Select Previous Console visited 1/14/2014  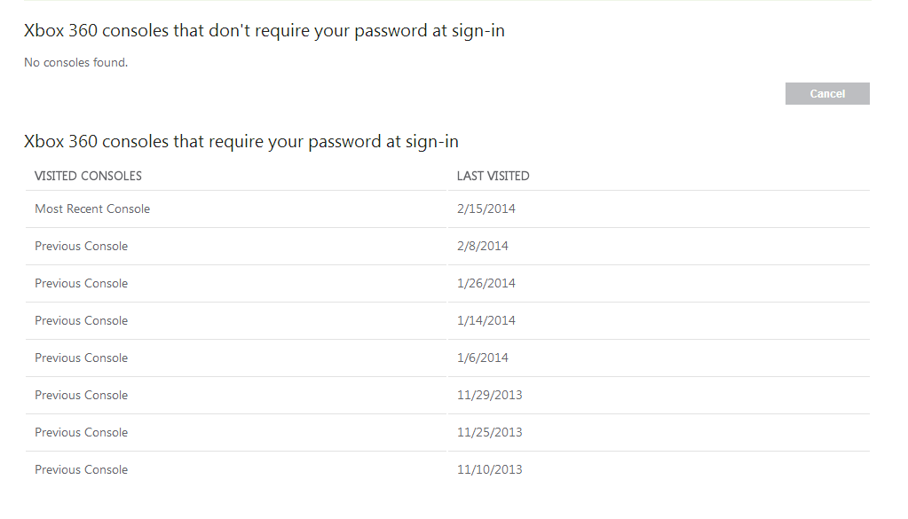click(x=81, y=321)
